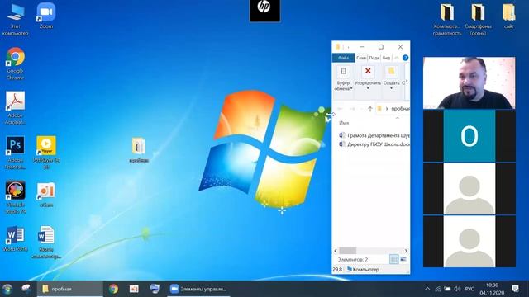
Task: Select the сайт folder on the desktop
Action: [x=509, y=16]
